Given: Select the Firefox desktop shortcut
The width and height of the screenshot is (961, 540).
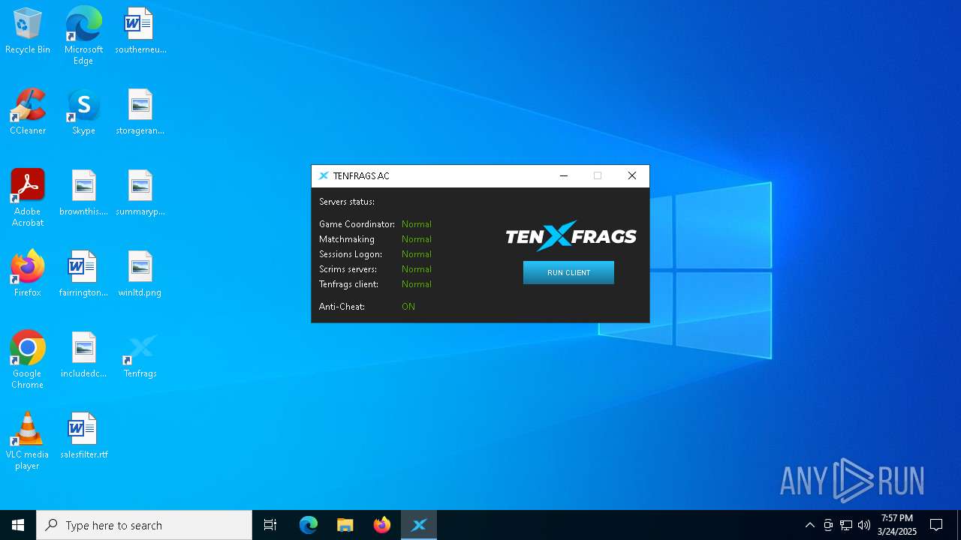Looking at the screenshot, I should pyautogui.click(x=28, y=274).
